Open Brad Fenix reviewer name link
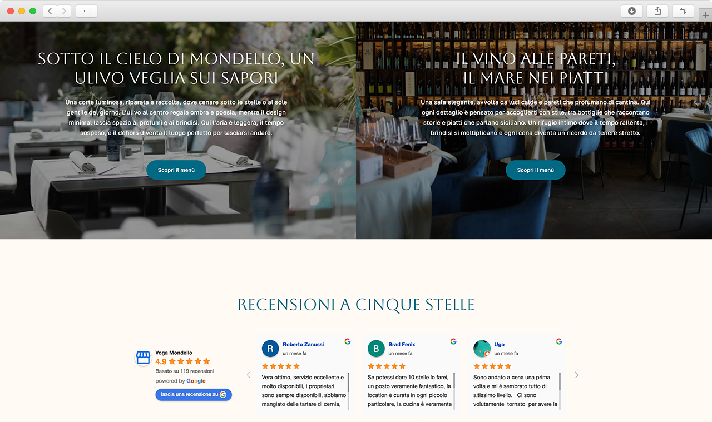The width and height of the screenshot is (712, 422). [x=402, y=345]
